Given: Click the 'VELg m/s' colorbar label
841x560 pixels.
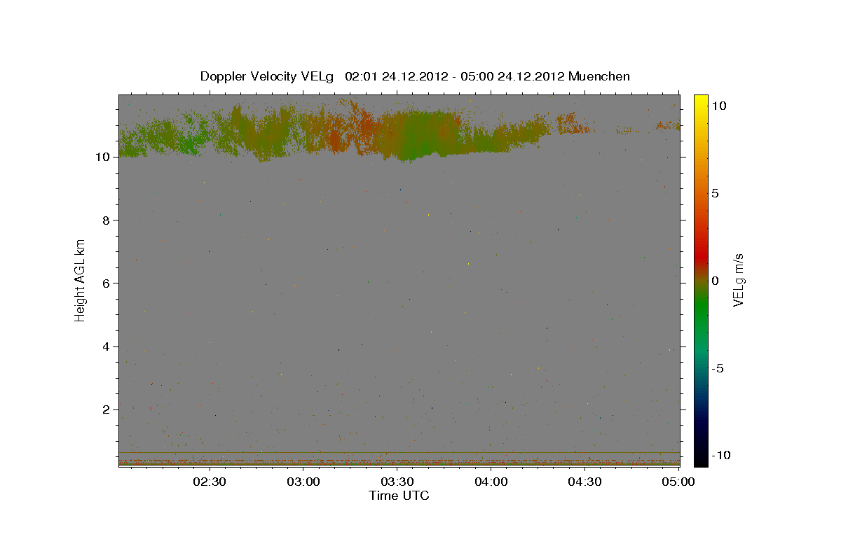Looking at the screenshot, I should (739, 279).
